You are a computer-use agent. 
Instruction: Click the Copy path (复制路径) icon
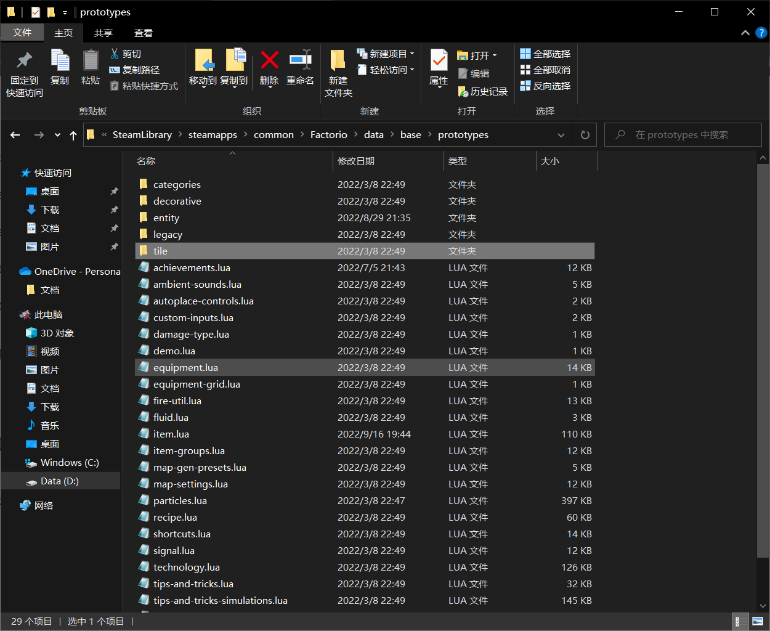[115, 70]
